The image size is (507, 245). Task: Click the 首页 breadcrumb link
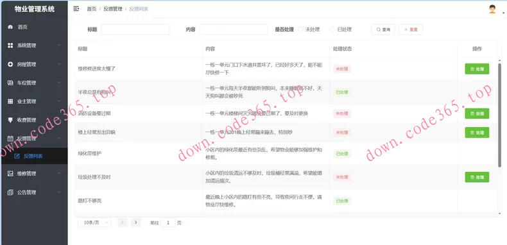click(x=92, y=9)
